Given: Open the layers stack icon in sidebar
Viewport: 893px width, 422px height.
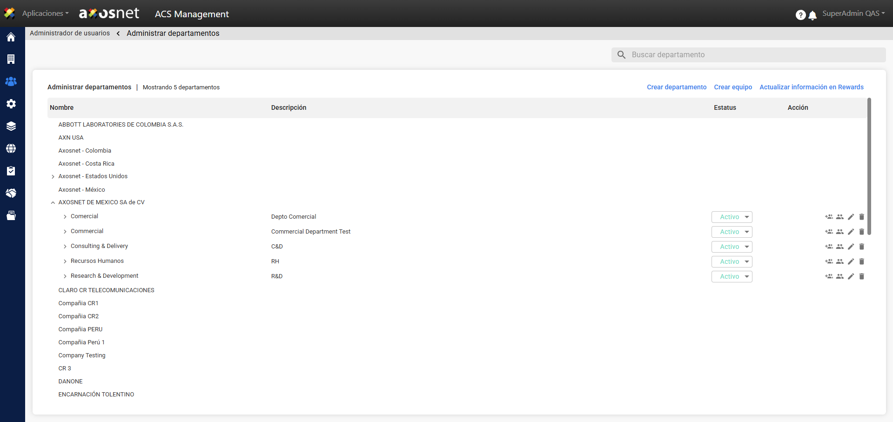Looking at the screenshot, I should 11,126.
